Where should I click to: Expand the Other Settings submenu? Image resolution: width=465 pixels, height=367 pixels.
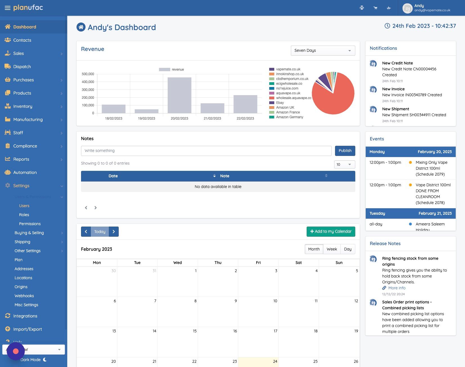38,251
